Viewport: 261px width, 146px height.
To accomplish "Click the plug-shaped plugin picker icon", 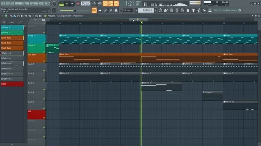I will 193,11.
